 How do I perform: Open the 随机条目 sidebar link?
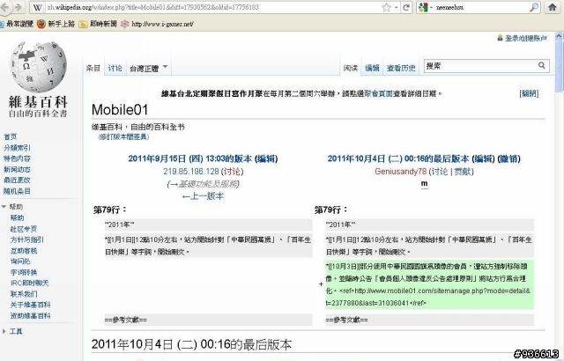click(x=17, y=191)
